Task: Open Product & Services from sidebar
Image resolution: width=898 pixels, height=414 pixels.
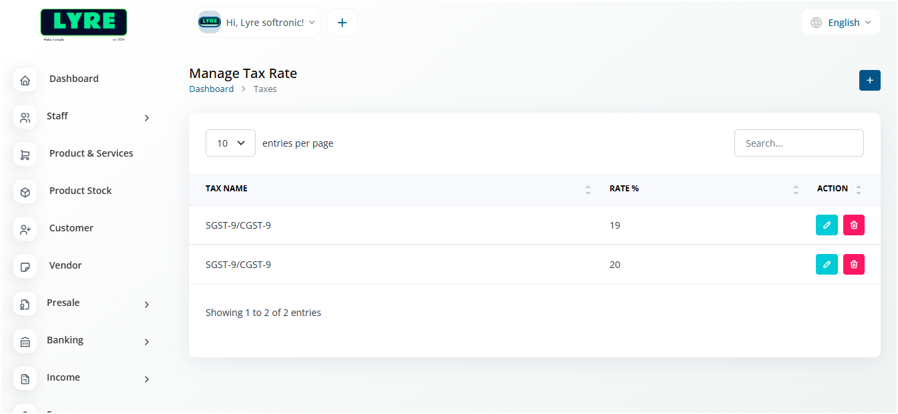Action: click(x=91, y=153)
